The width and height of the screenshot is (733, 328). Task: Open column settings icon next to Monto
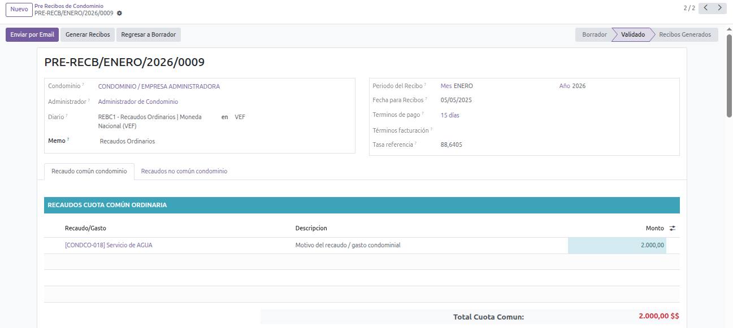673,228
